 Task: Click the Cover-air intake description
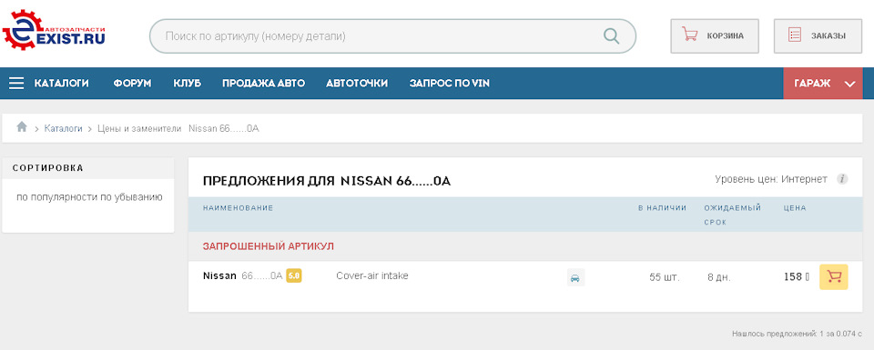point(371,276)
